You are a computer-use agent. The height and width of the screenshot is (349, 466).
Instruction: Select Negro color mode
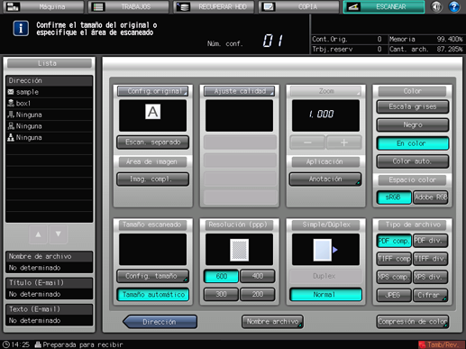pyautogui.click(x=413, y=125)
